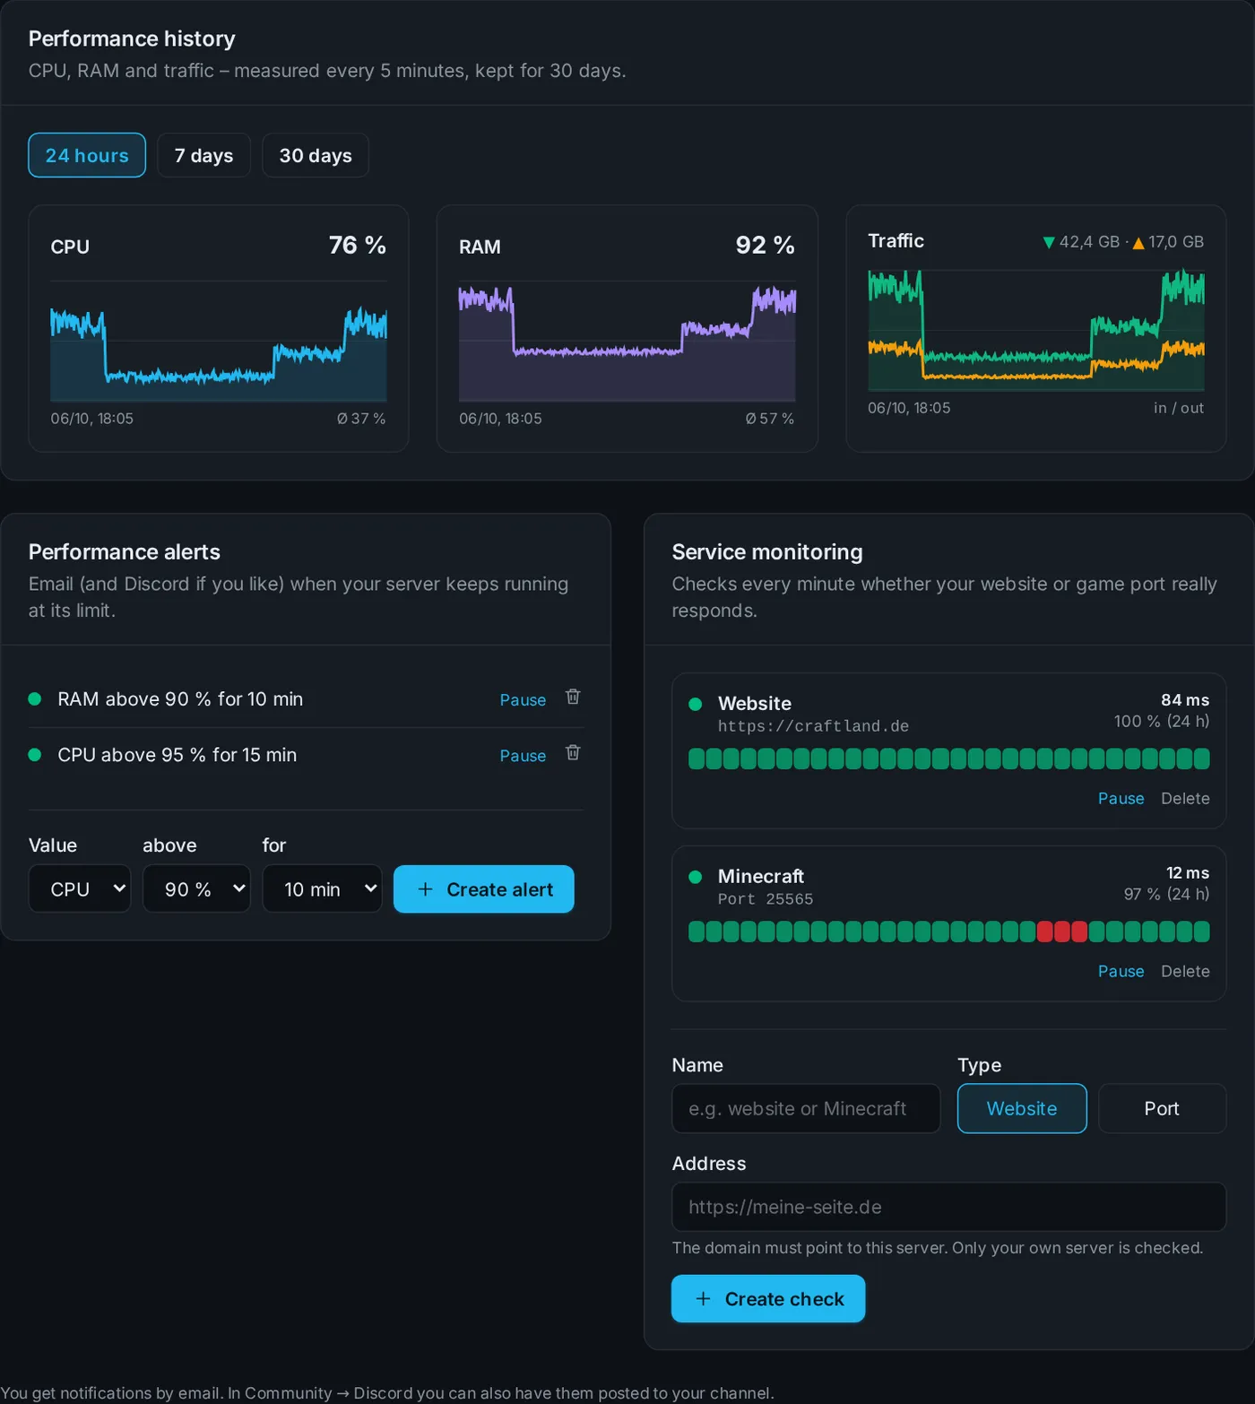
Task: Delete the RAM above 90 % alert
Action: click(573, 698)
